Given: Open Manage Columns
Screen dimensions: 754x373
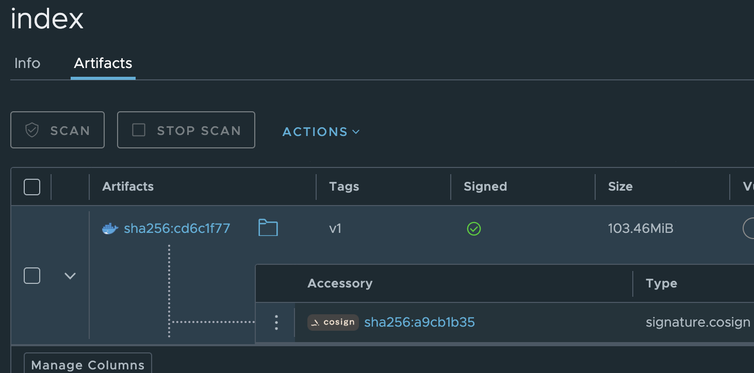Looking at the screenshot, I should [x=87, y=365].
